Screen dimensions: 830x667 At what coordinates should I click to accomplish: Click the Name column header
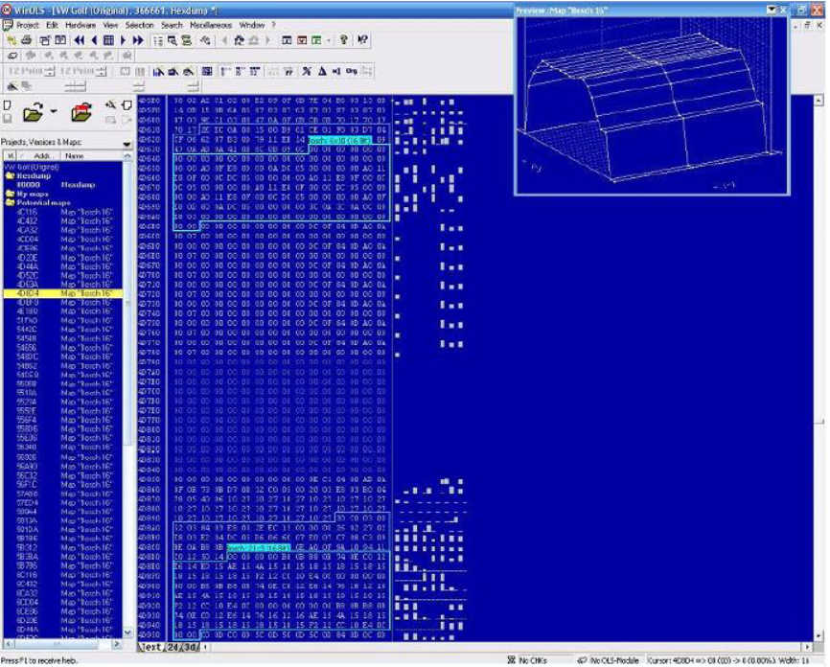pos(75,155)
